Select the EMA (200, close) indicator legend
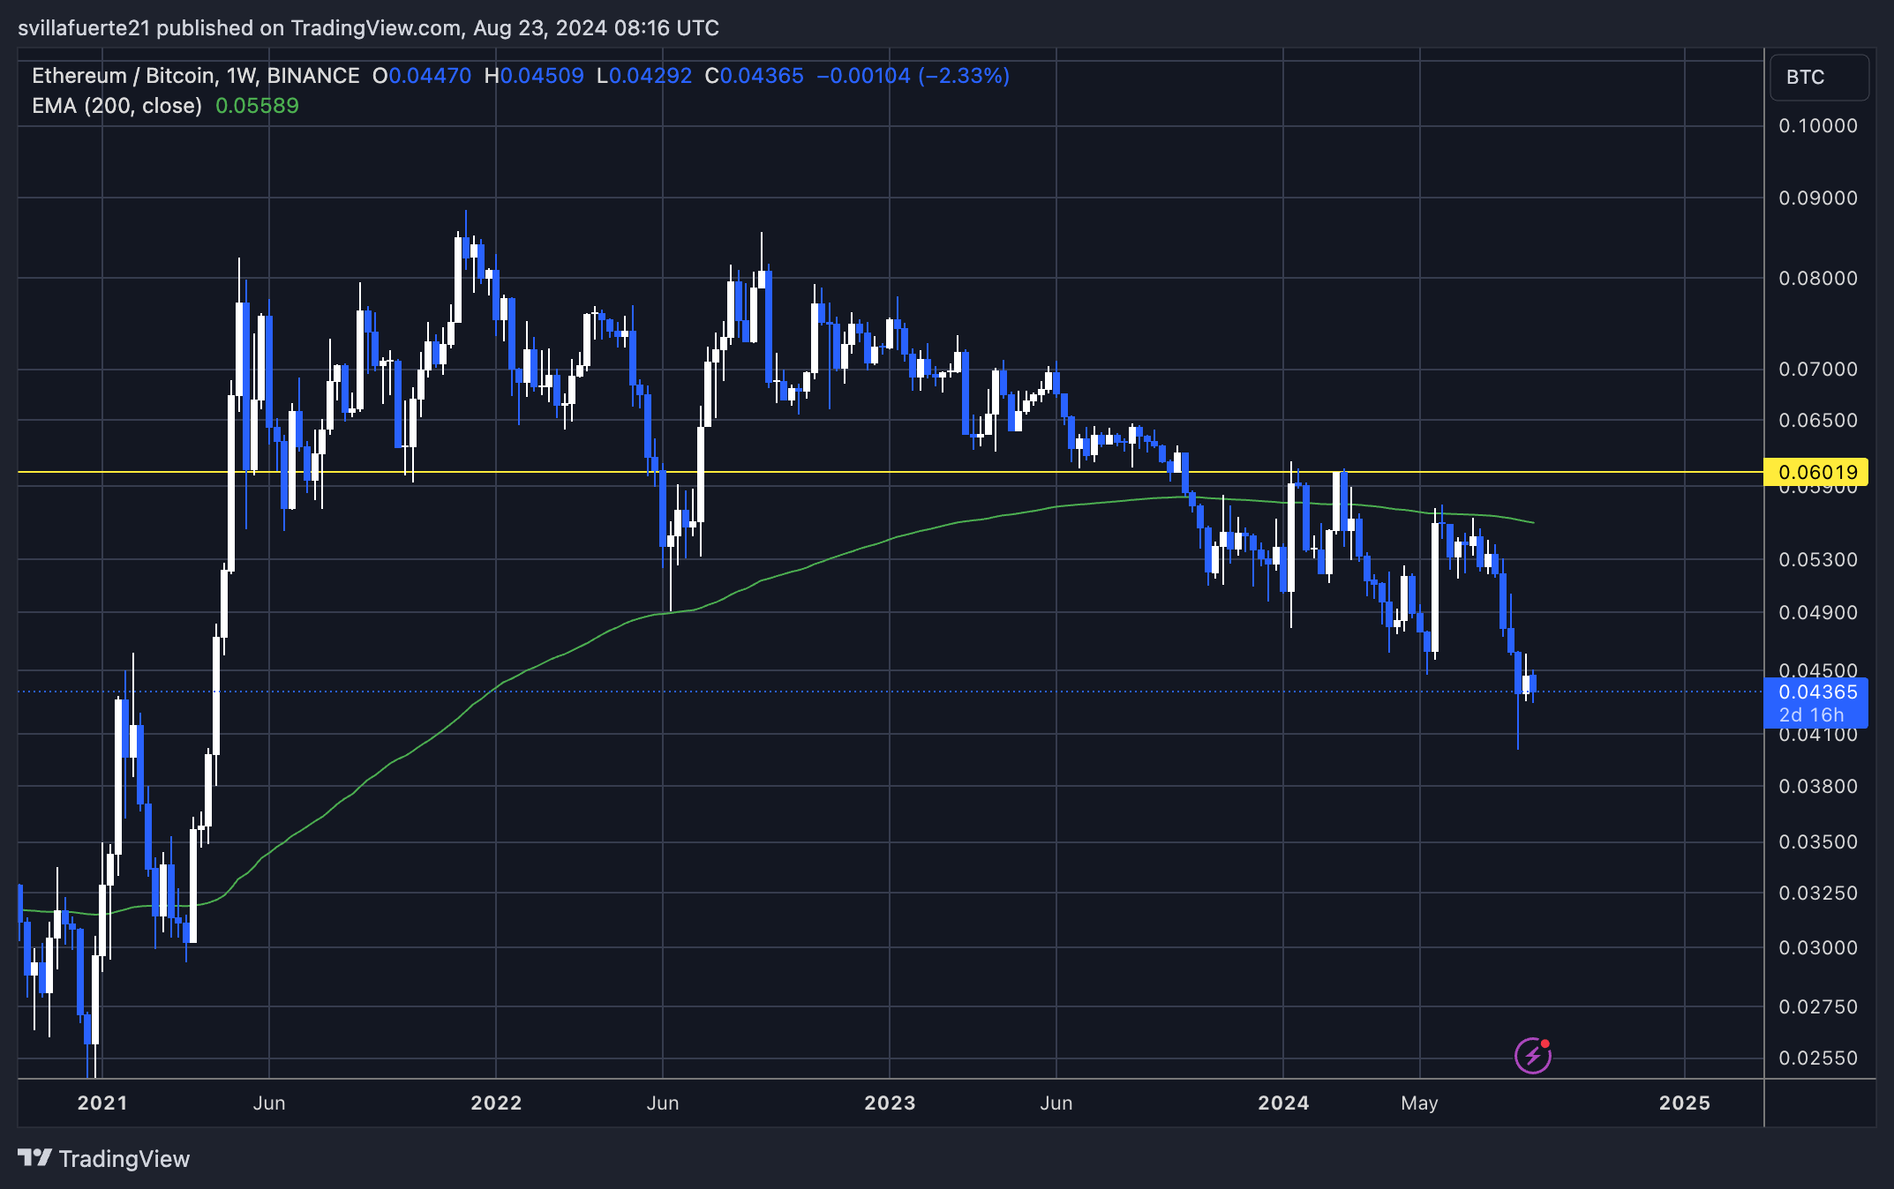Viewport: 1894px width, 1189px height. (x=116, y=106)
